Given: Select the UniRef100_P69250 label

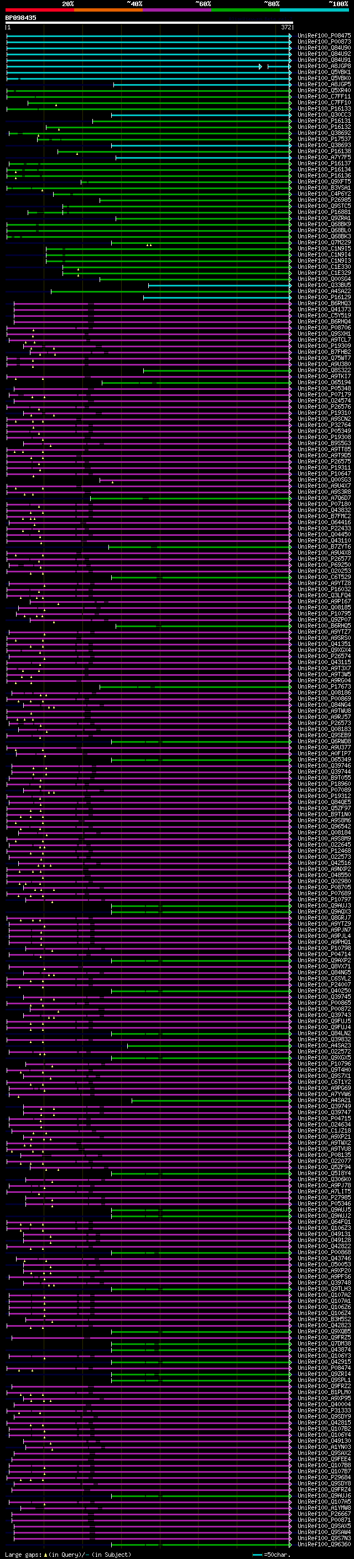Looking at the screenshot, I should click(x=324, y=565).
